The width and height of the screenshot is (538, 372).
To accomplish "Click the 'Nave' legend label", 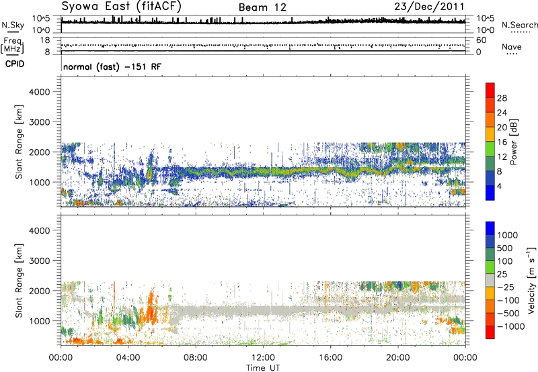I will click(512, 46).
